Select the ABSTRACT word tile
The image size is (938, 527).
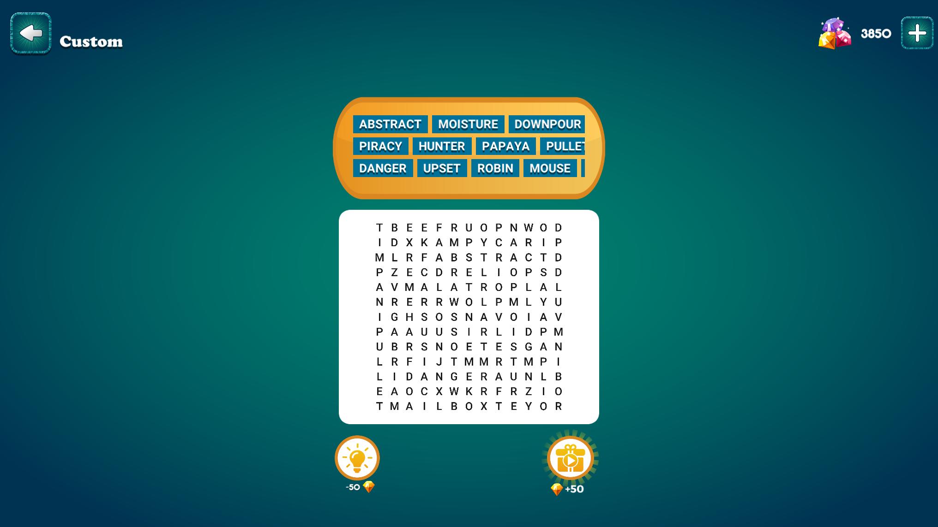coord(390,124)
